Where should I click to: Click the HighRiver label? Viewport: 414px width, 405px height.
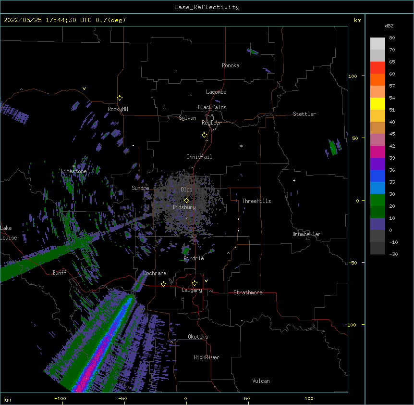tap(207, 357)
